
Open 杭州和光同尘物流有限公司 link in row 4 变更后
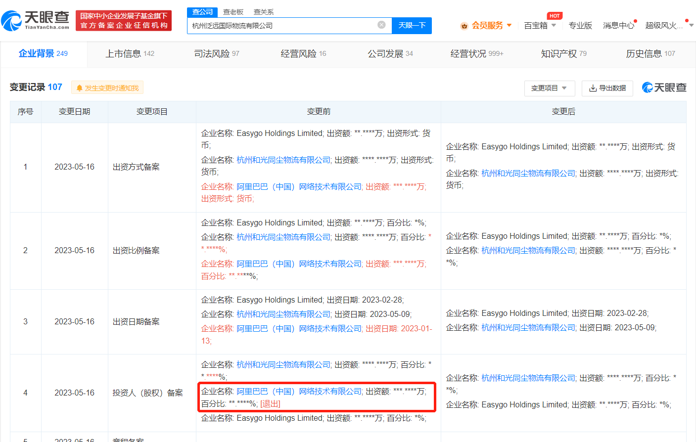tap(528, 378)
